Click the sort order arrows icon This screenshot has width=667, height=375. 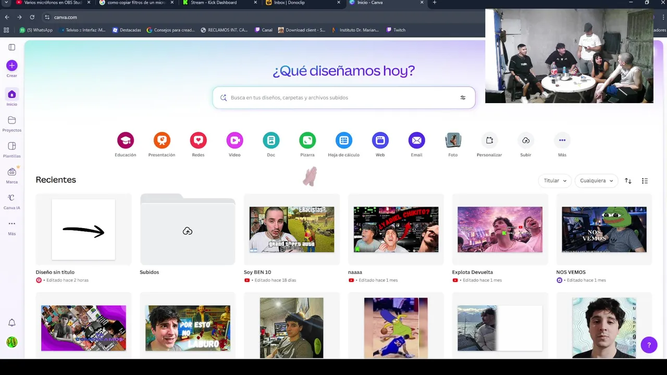tap(628, 181)
